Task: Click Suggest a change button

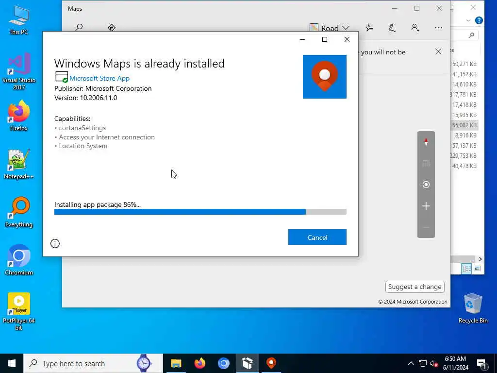Action: 414,287
